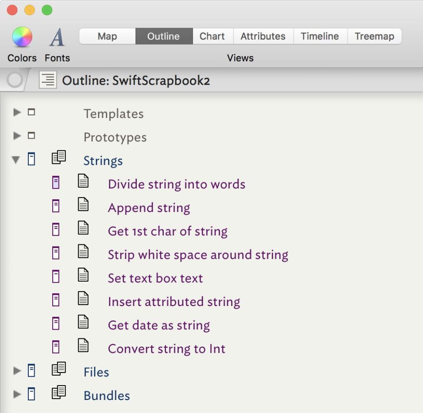This screenshot has width=423, height=413.
Task: Click the purple badge beside Divide string into words
Action: (56, 182)
